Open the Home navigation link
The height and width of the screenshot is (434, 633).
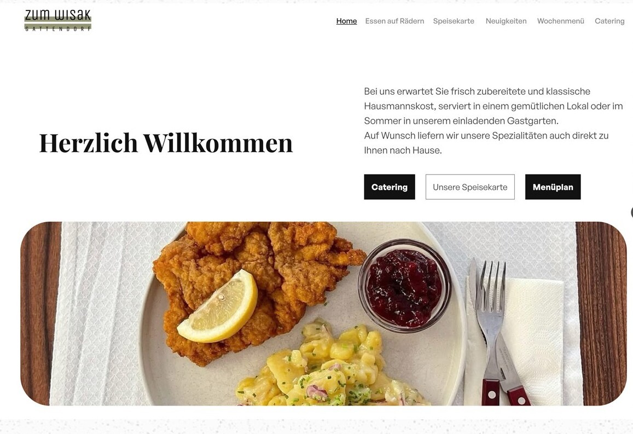346,21
